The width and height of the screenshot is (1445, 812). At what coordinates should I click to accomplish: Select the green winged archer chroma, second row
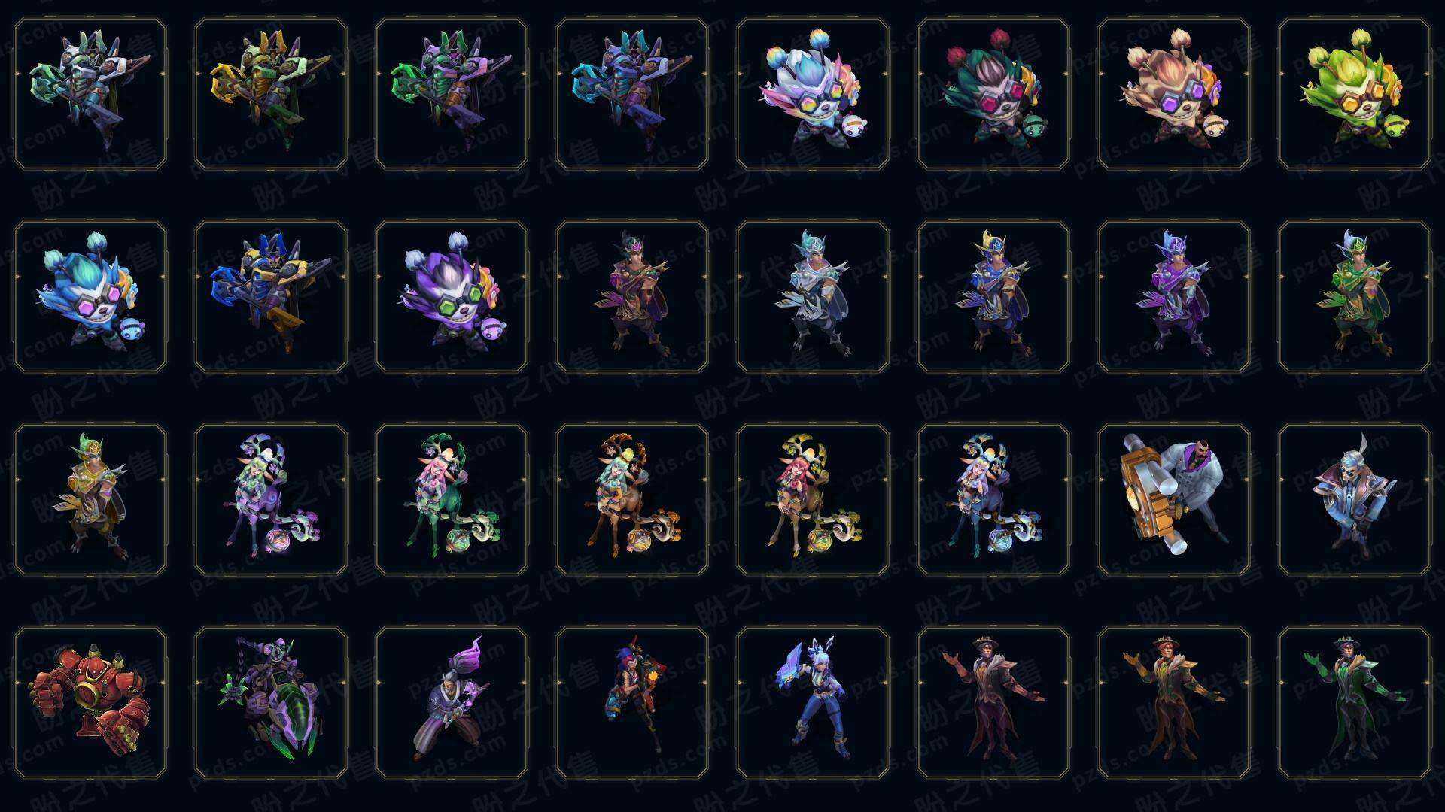click(x=1355, y=297)
